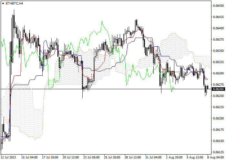Click the 12 Jul 2023 date label
This screenshot has width=226, height=161.
pos(8,157)
